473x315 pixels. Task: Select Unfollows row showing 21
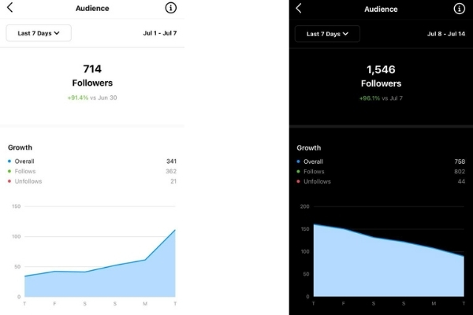click(92, 181)
